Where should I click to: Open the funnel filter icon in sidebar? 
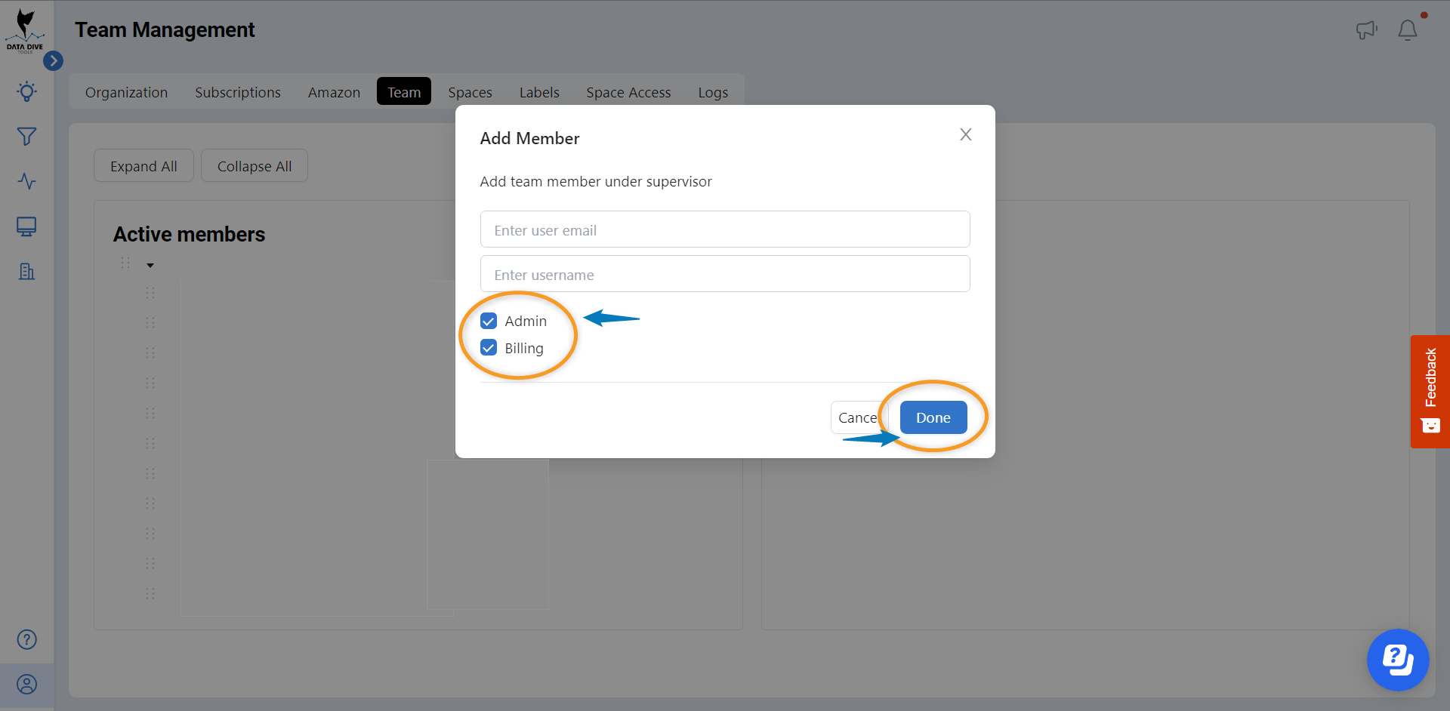26,137
